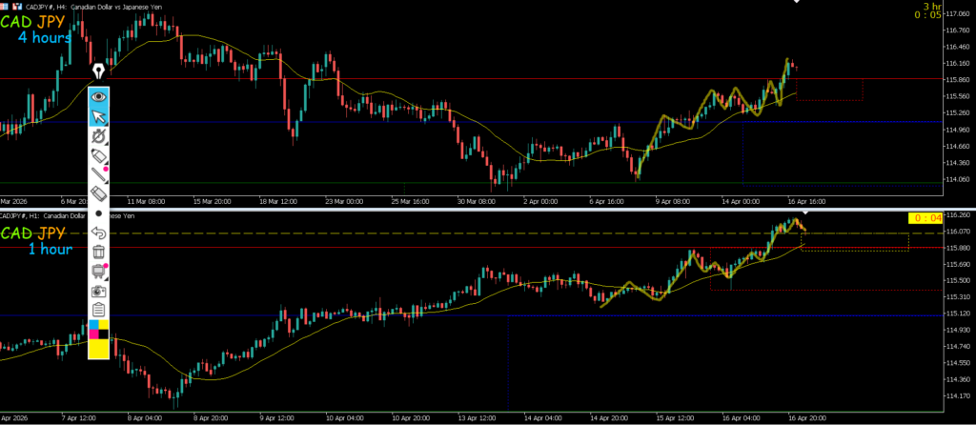This screenshot has width=976, height=425.
Task: Open the multicolor palette swatch
Action: [99, 330]
